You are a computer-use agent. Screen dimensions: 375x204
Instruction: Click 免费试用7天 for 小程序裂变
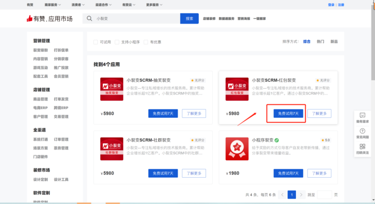pyautogui.click(x=288, y=173)
